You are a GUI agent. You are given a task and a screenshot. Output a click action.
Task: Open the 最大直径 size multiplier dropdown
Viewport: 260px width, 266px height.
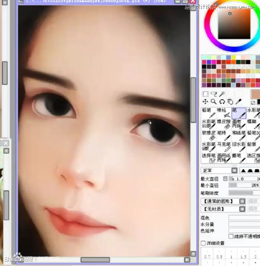tap(225, 179)
